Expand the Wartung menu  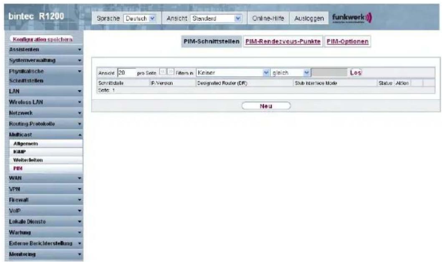pos(45,232)
